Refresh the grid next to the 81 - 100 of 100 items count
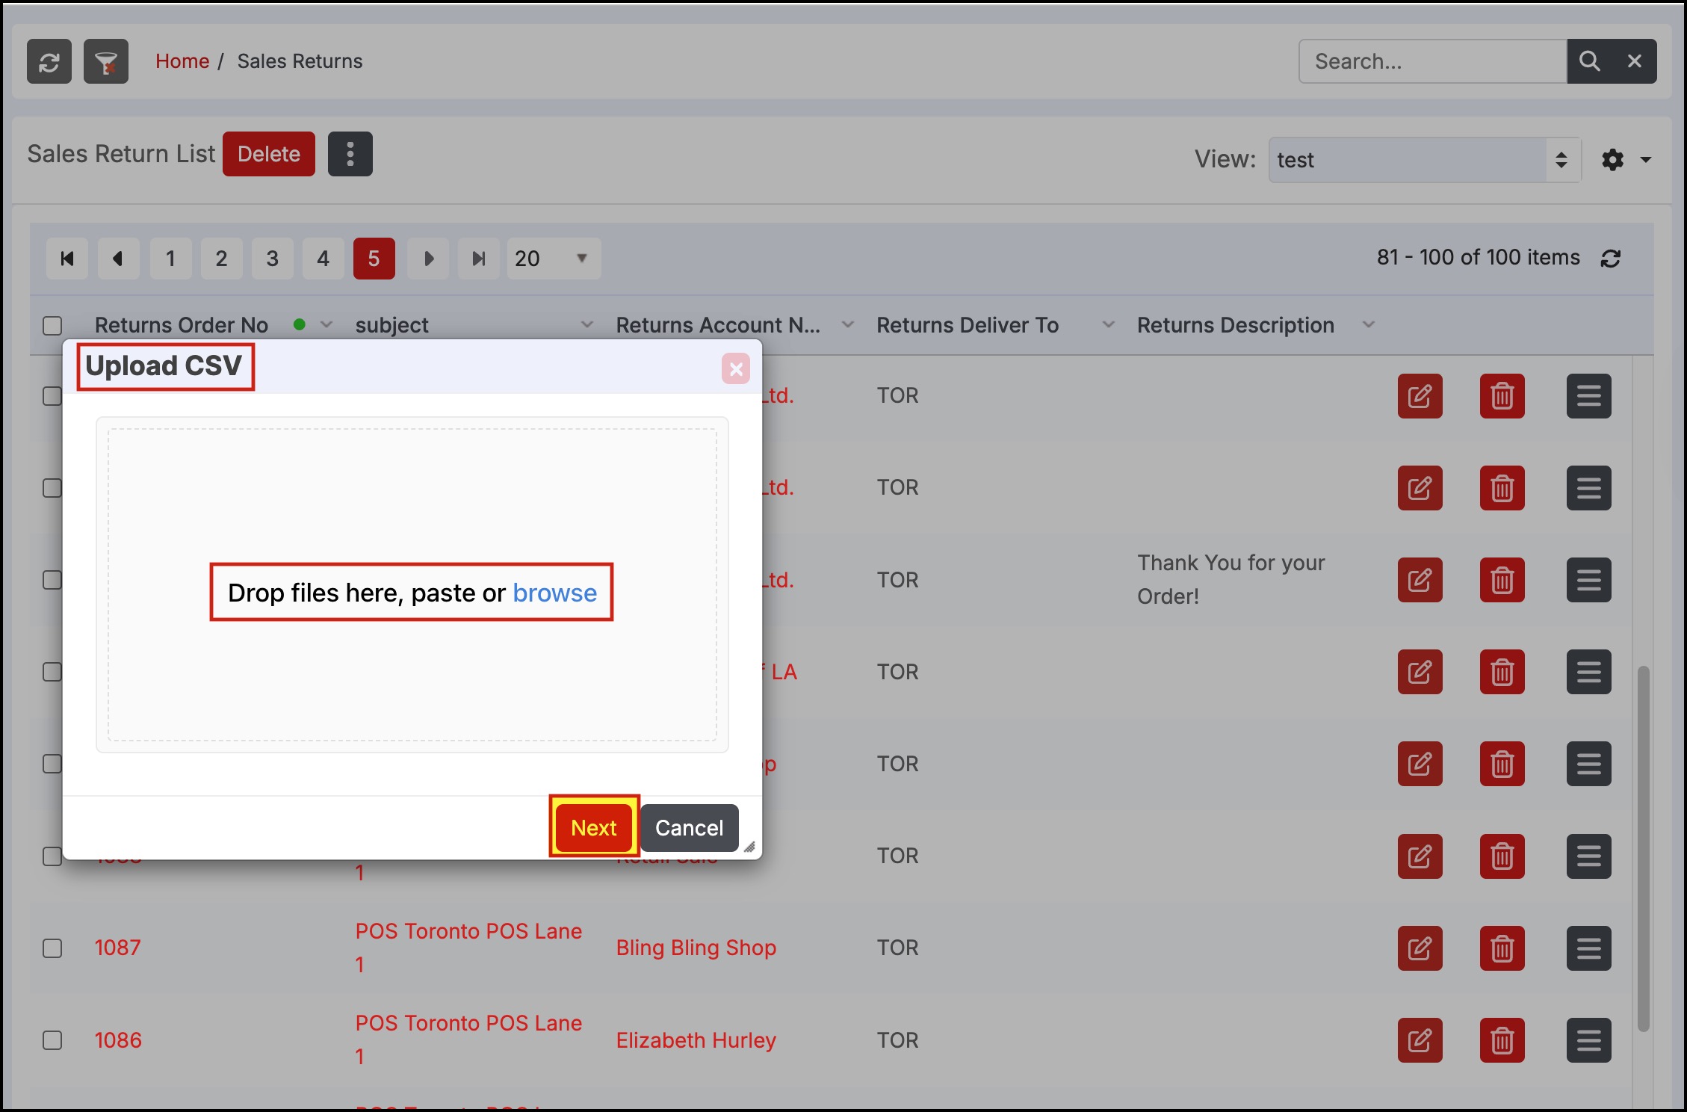The image size is (1687, 1112). point(1611,259)
